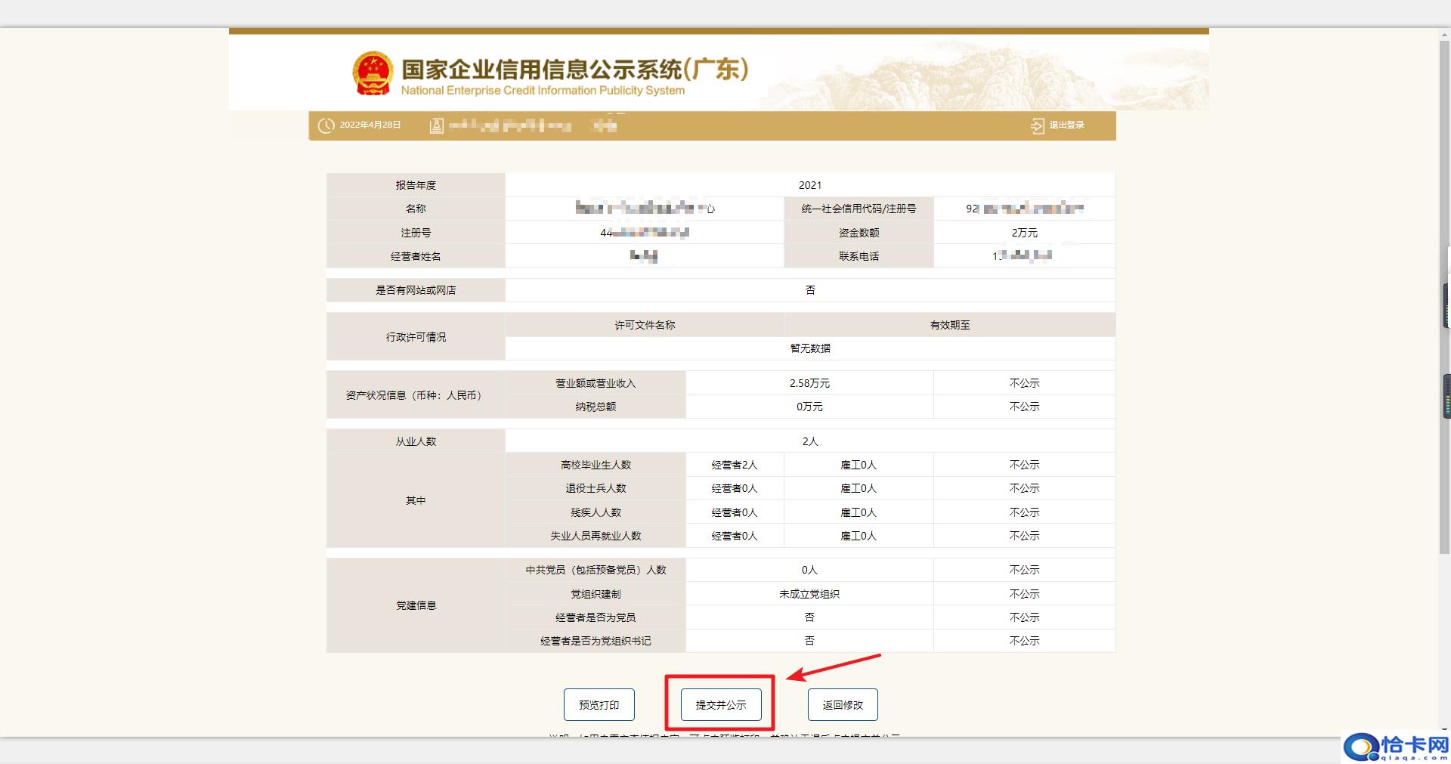Click 不公示 next to 纳税总额

[x=1024, y=406]
